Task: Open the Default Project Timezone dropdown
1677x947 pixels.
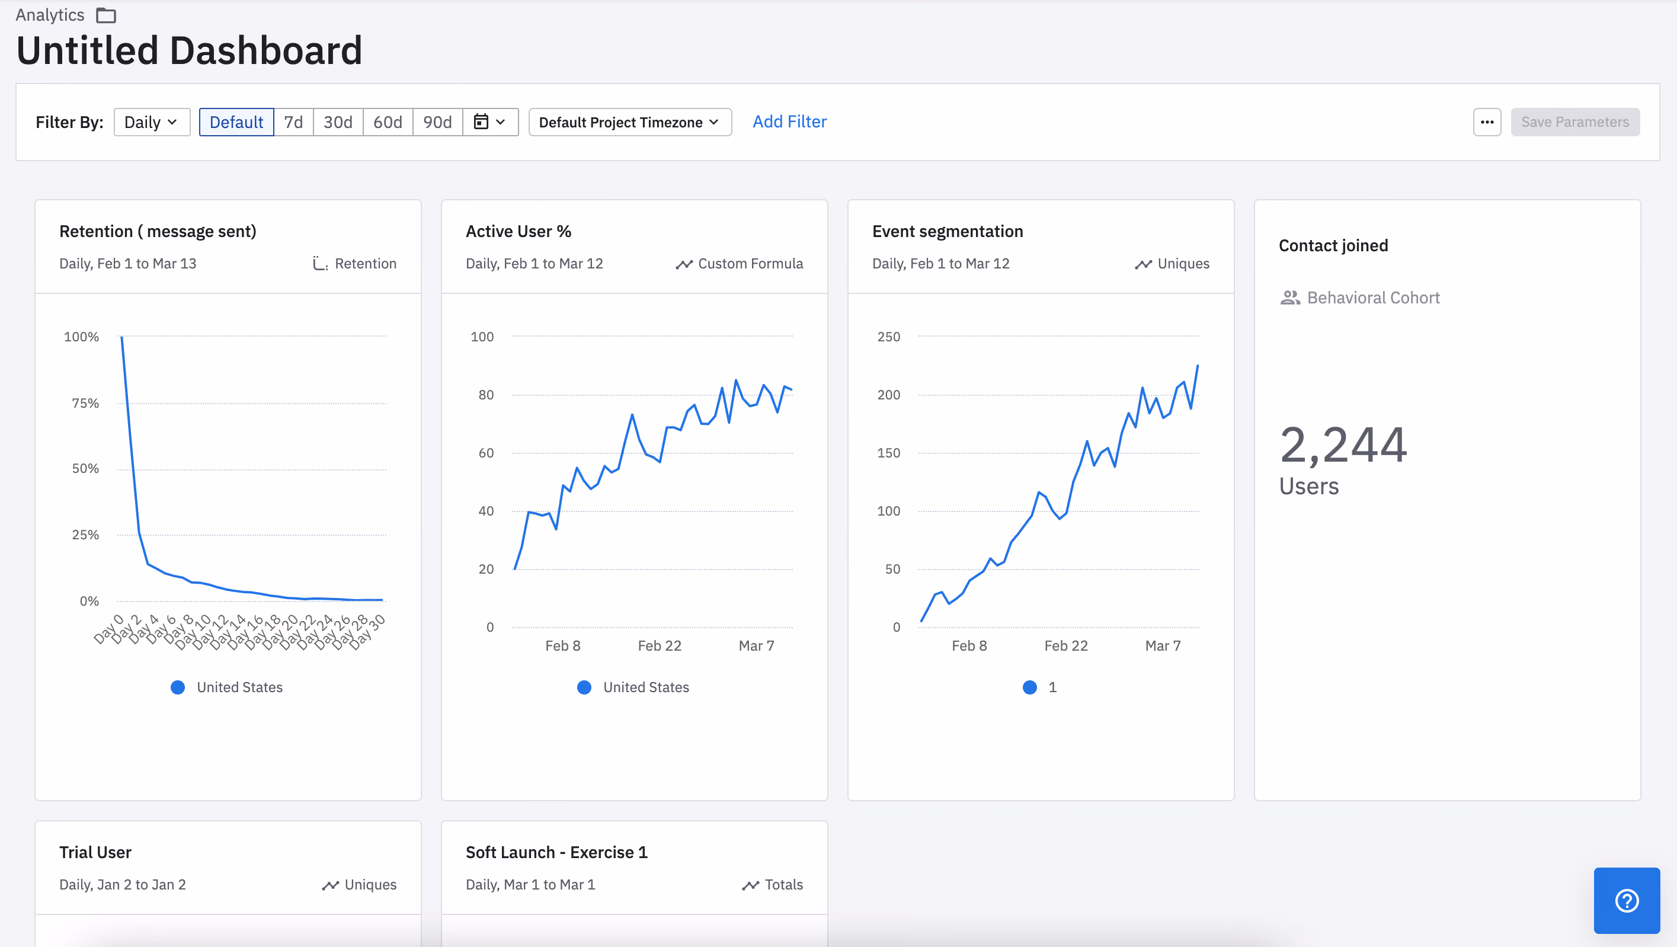Action: 629,121
